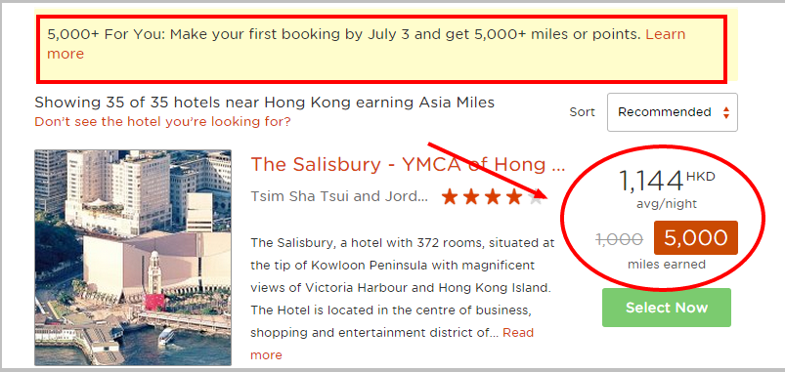This screenshot has width=785, height=372.
Task: Click the Showing 35 of 35 hotels heading
Action: 264,103
